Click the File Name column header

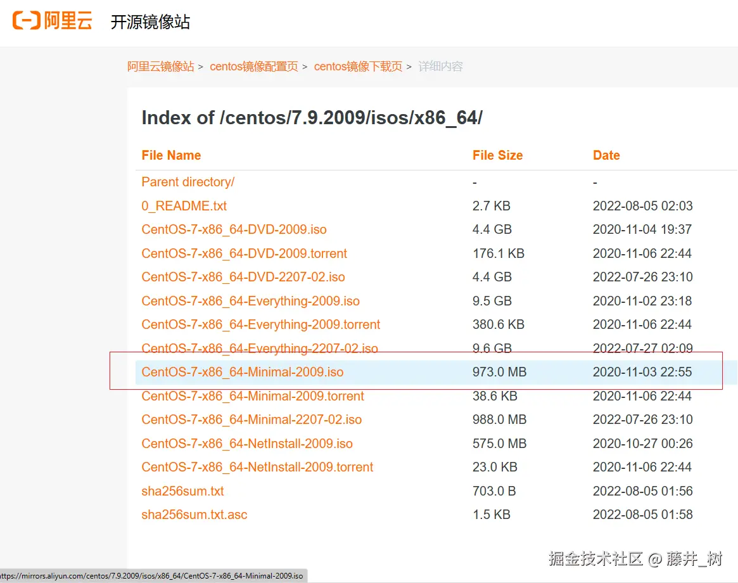click(x=171, y=155)
